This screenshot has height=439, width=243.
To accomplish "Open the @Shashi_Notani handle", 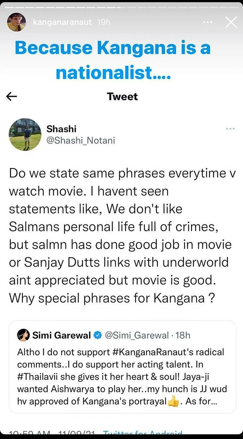I will (80, 141).
